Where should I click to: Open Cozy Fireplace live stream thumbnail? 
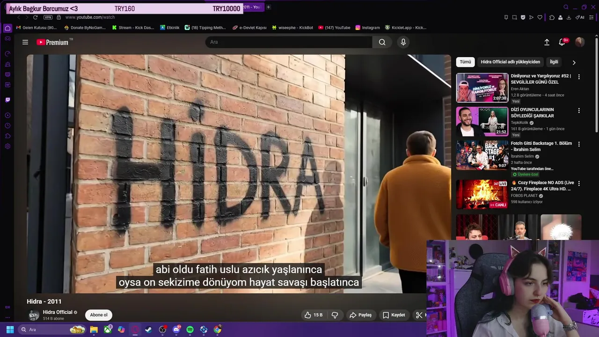pos(482,194)
